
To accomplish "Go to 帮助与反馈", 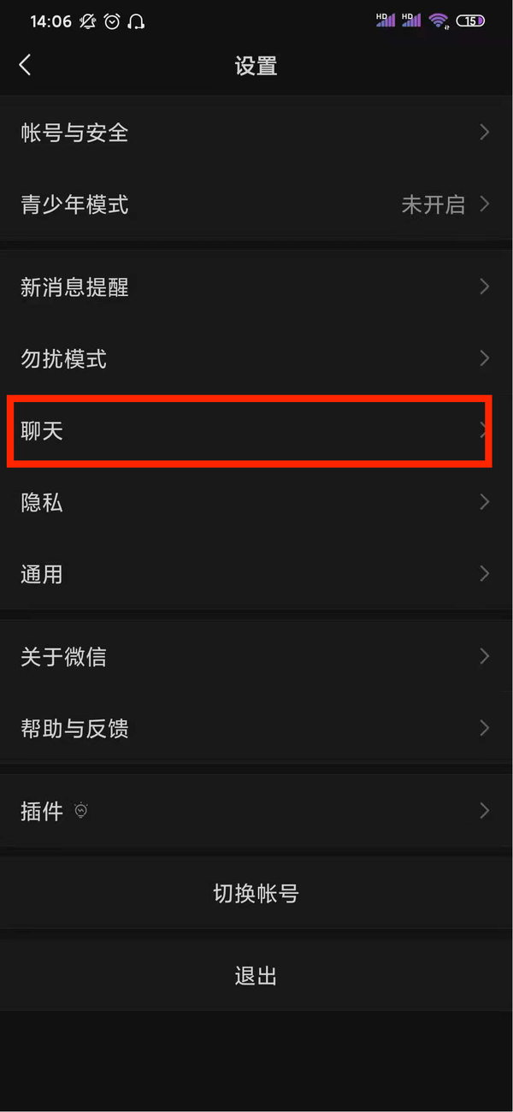I will point(256,728).
